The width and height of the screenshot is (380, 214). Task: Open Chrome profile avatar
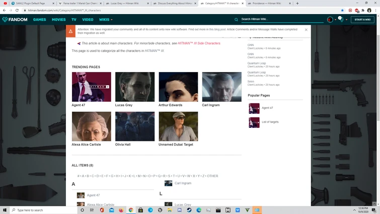pyautogui.click(x=369, y=11)
